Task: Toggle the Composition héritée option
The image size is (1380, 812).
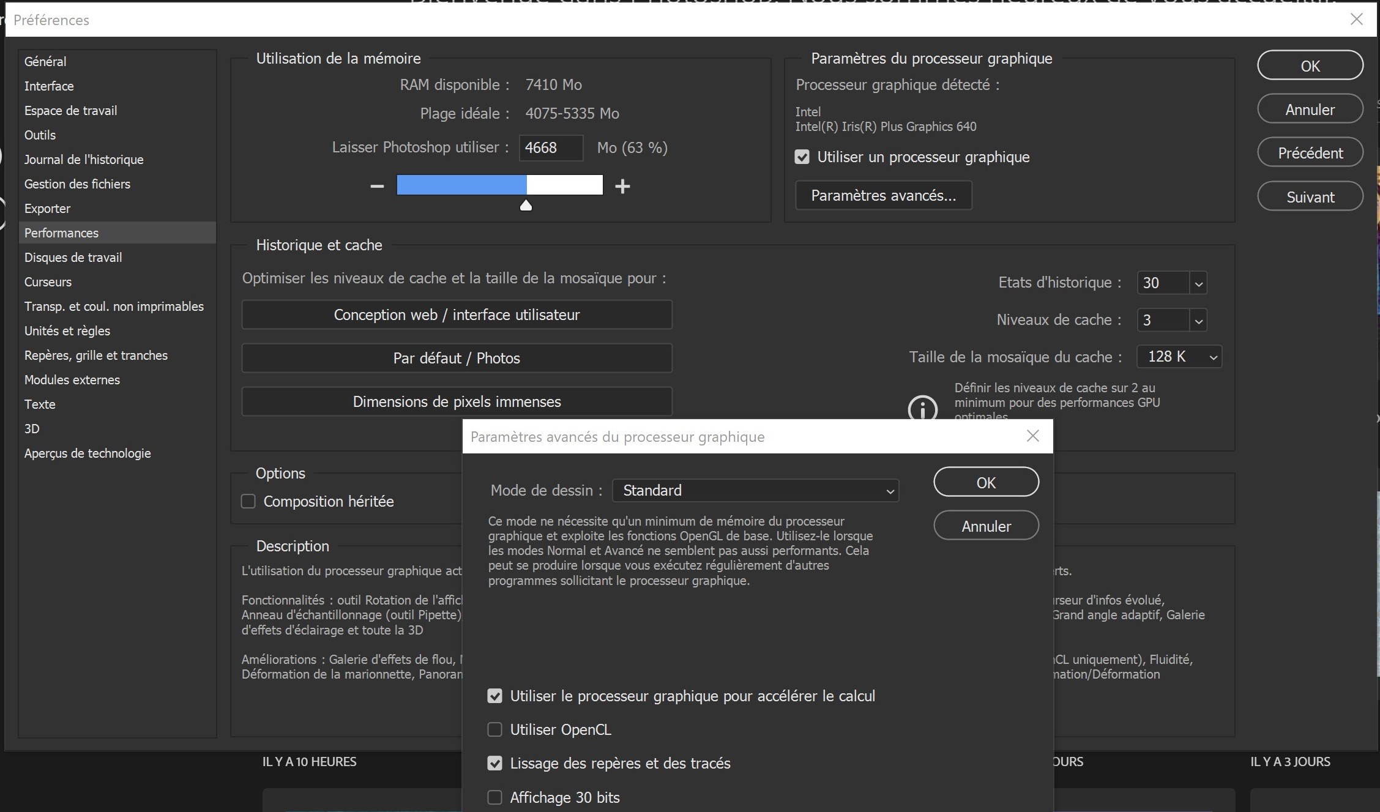Action: tap(248, 501)
